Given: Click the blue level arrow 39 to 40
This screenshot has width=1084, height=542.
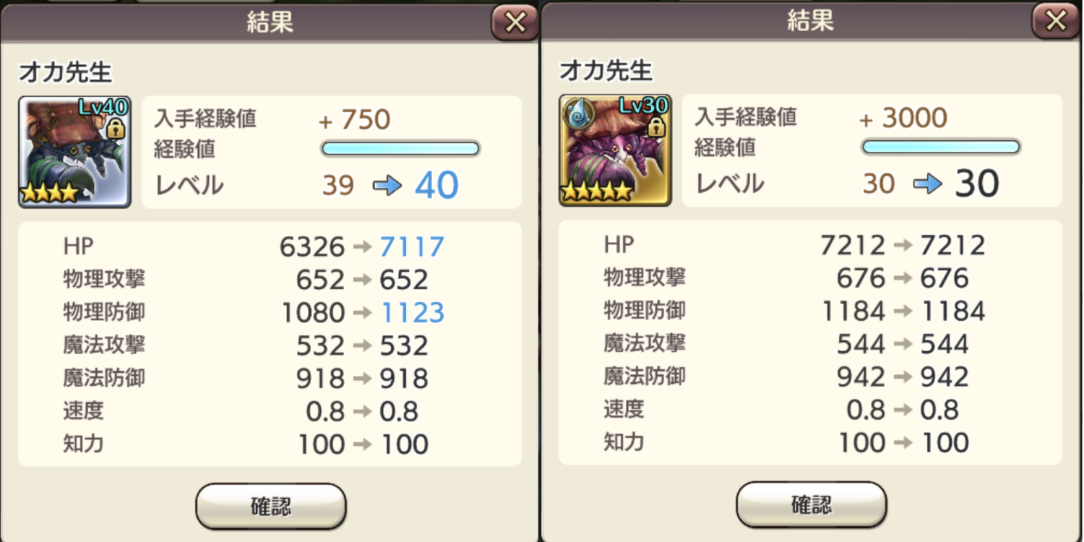Looking at the screenshot, I should (387, 186).
